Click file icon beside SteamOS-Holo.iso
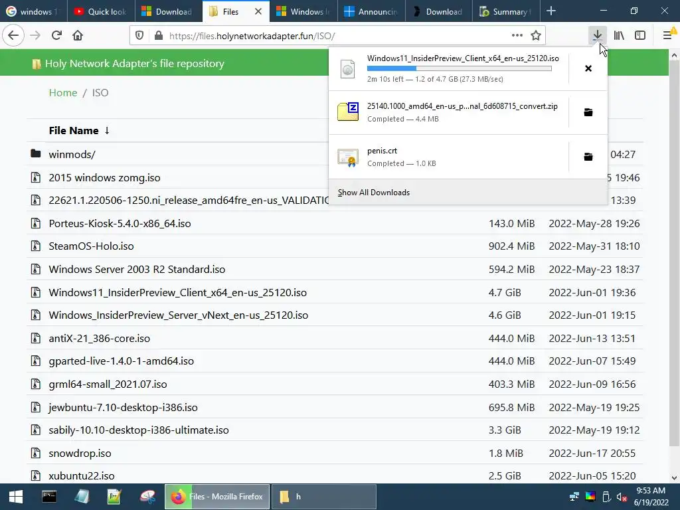The image size is (680, 510). pyautogui.click(x=36, y=246)
